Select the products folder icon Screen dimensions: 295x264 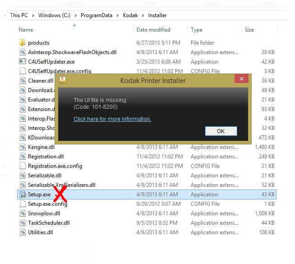(23, 43)
